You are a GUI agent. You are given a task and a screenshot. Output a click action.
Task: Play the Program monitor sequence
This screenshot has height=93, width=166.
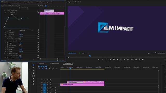tap(117, 60)
